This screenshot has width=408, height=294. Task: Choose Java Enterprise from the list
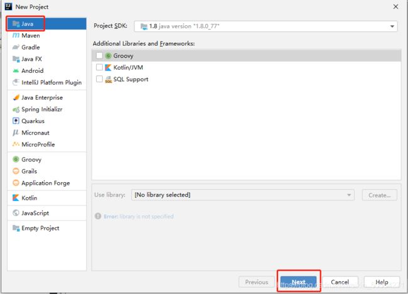point(41,97)
